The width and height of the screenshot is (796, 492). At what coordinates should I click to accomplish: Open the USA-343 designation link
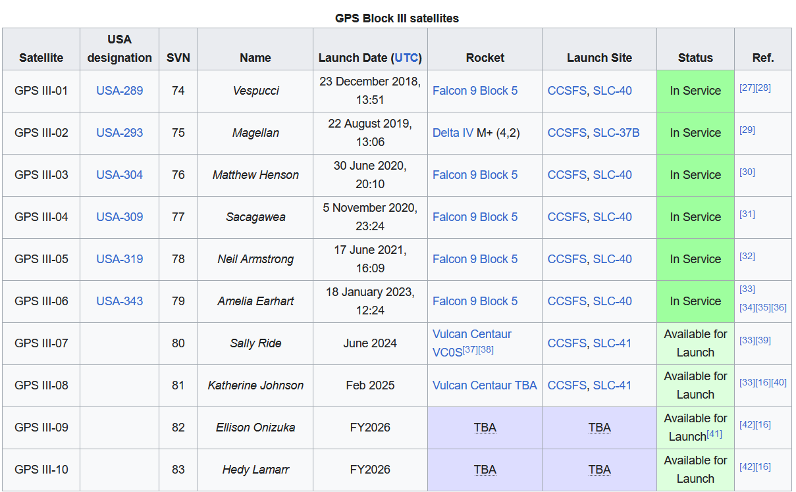click(119, 301)
